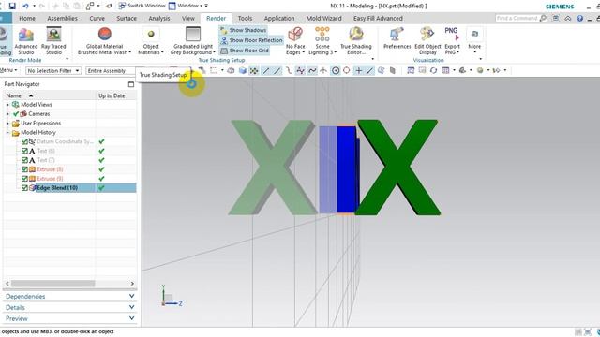Maximize the Part Navigator panel
600x337 pixels.
pos(131,84)
